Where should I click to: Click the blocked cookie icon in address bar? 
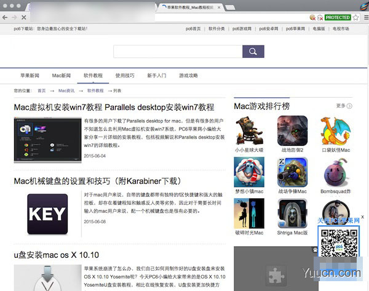(x=312, y=17)
